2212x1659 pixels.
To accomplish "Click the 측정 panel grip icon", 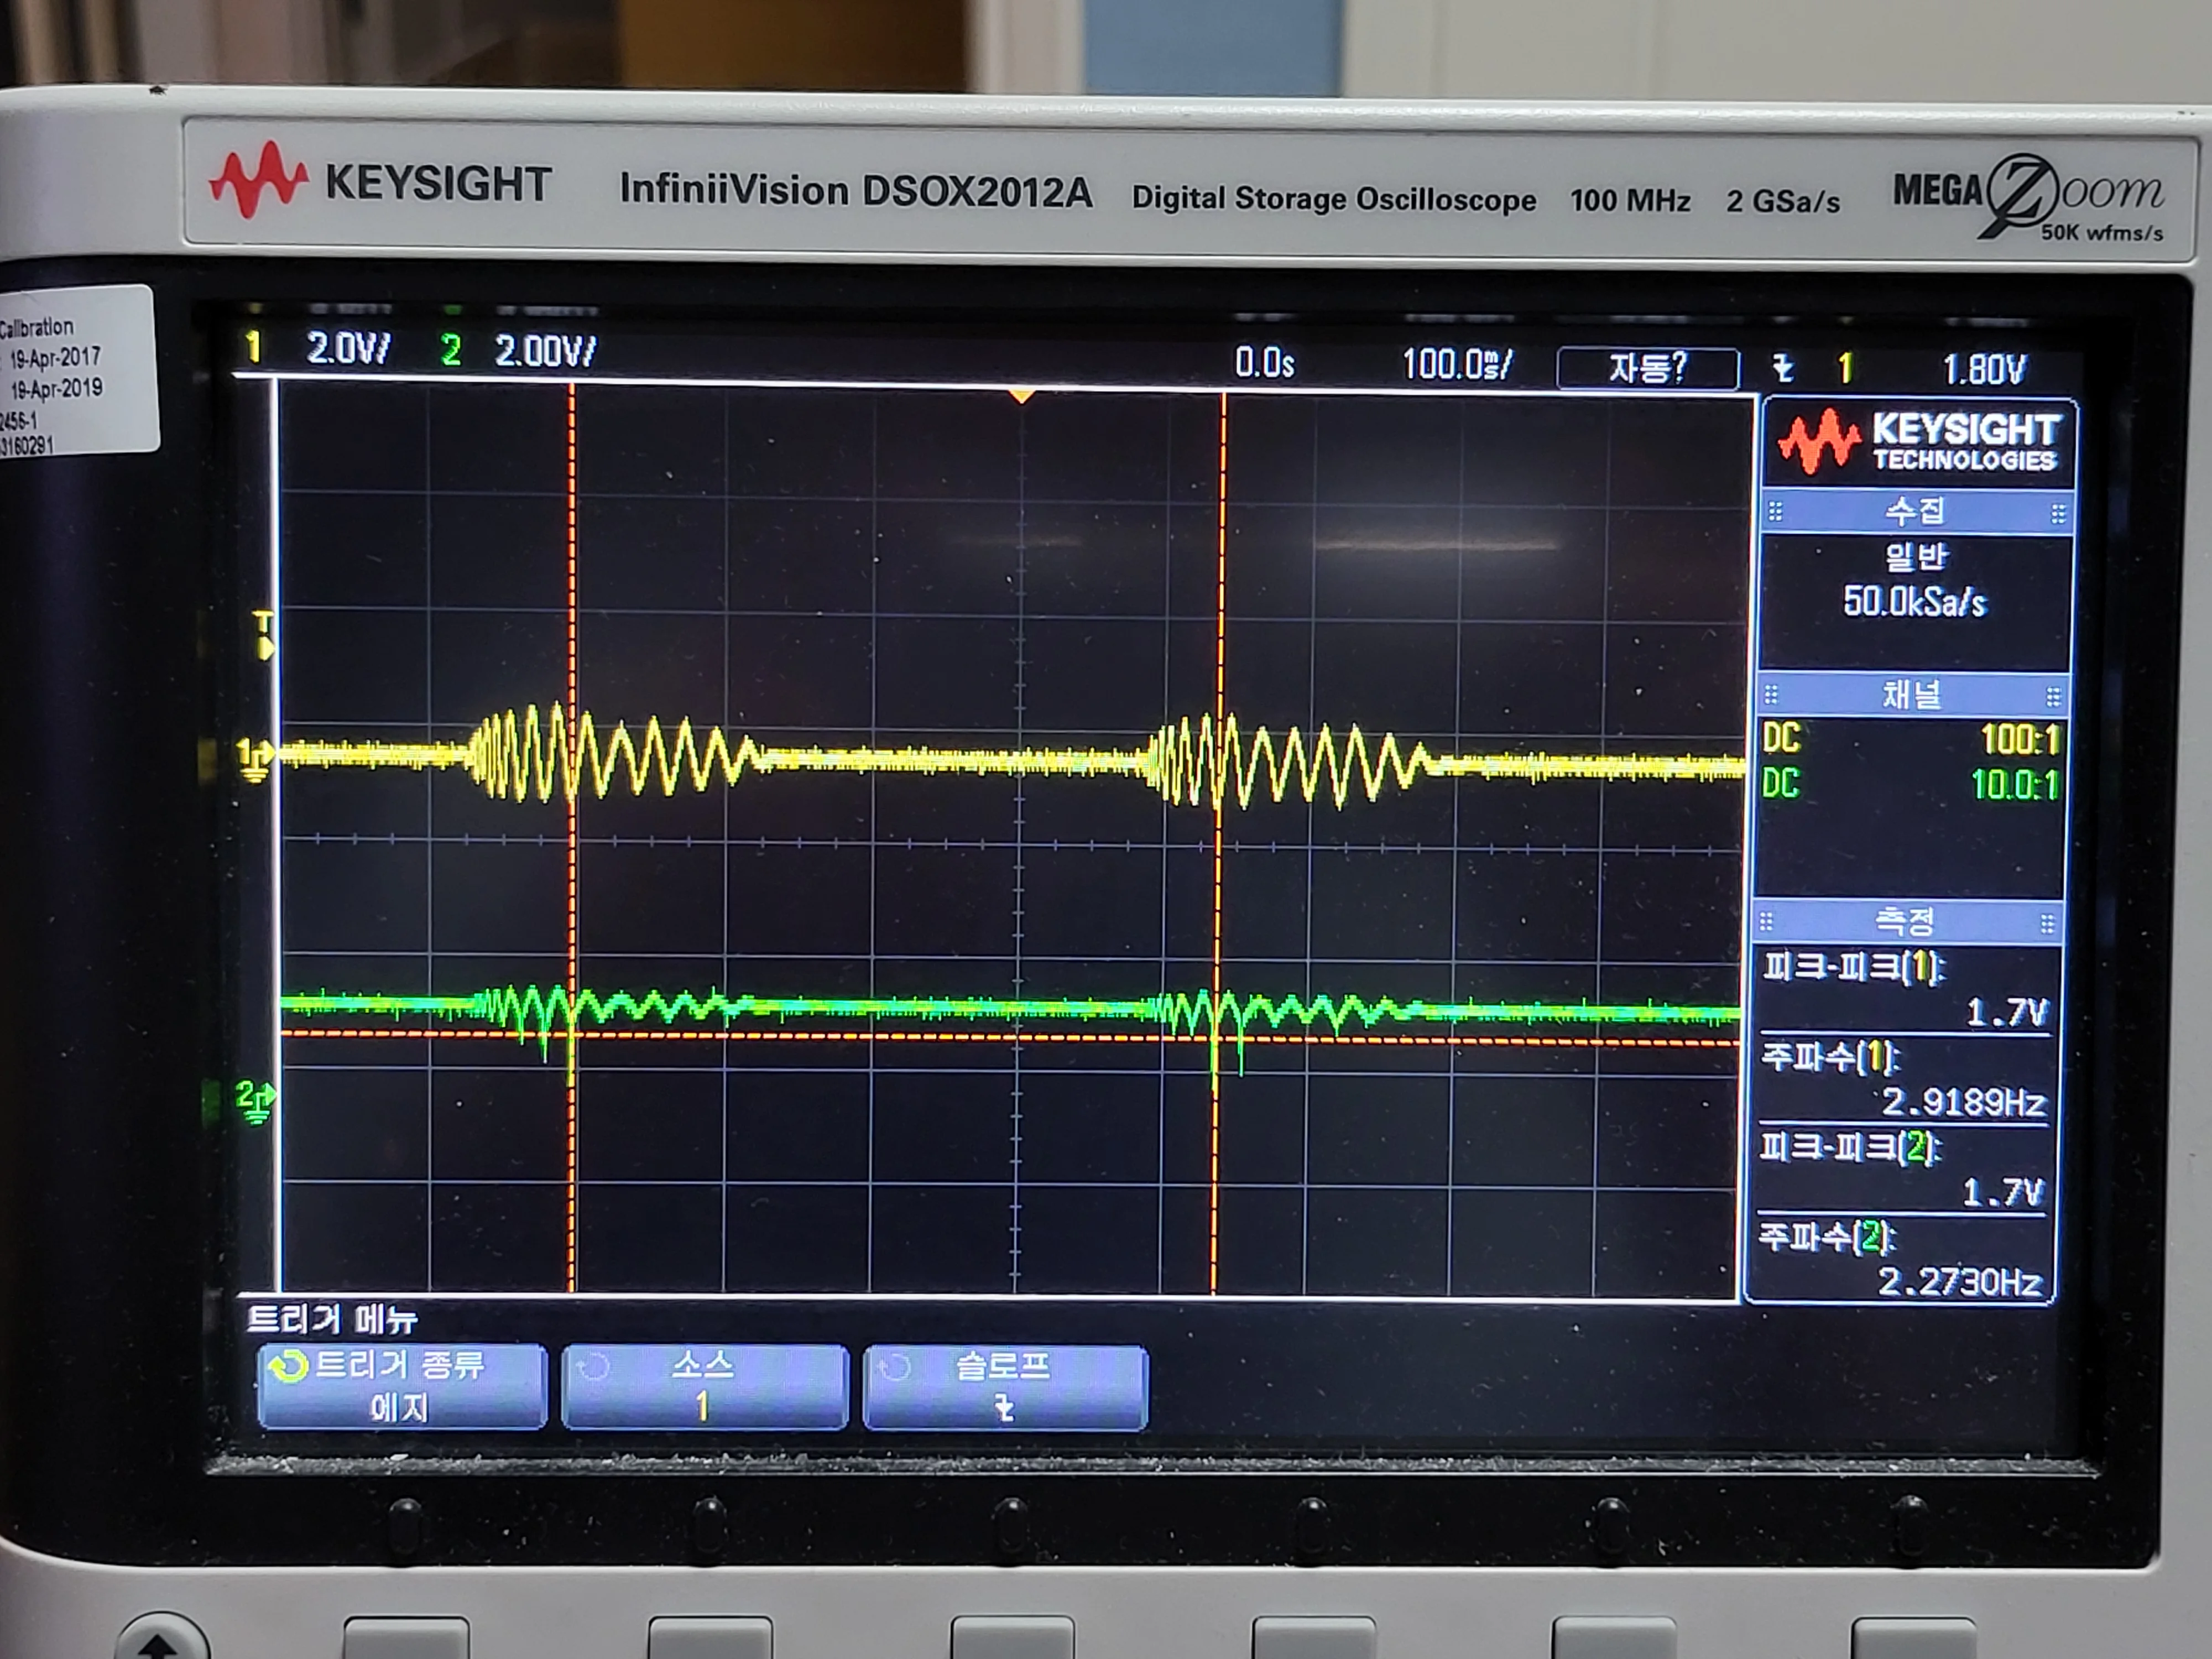I will point(1766,921).
